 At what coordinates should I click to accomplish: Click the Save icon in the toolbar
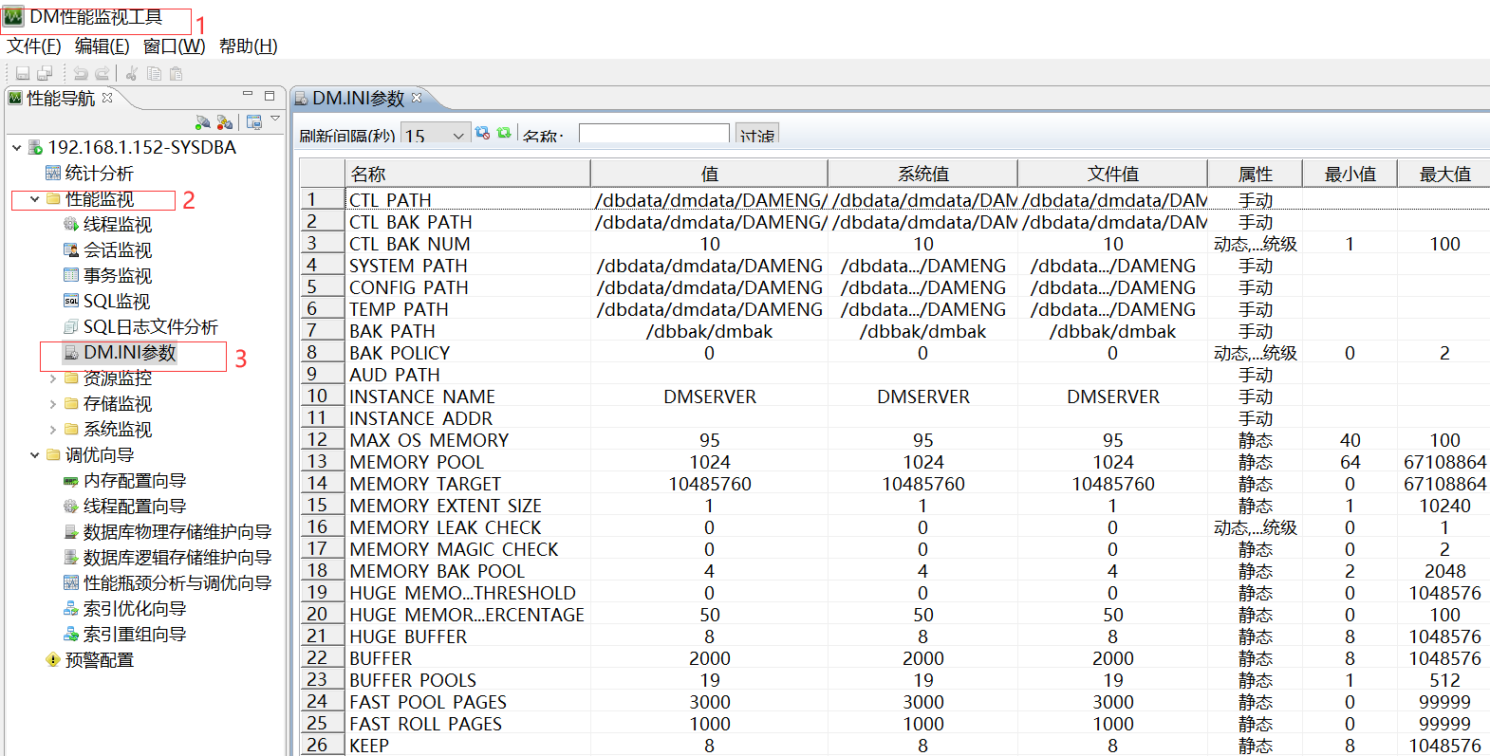point(23,73)
